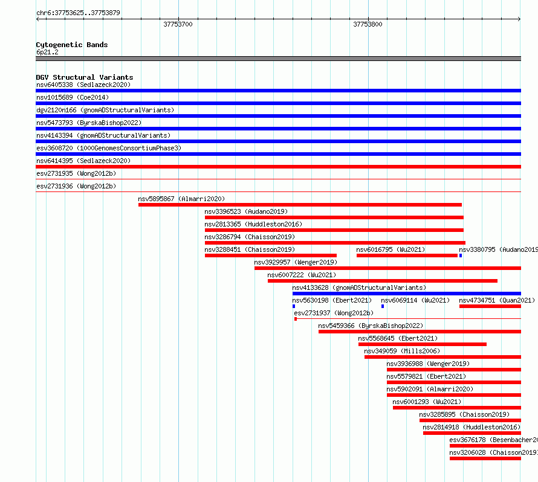This screenshot has height=482, width=538.
Task: Open nsv3288451 (Chaisson2019) label
Action: pos(250,249)
